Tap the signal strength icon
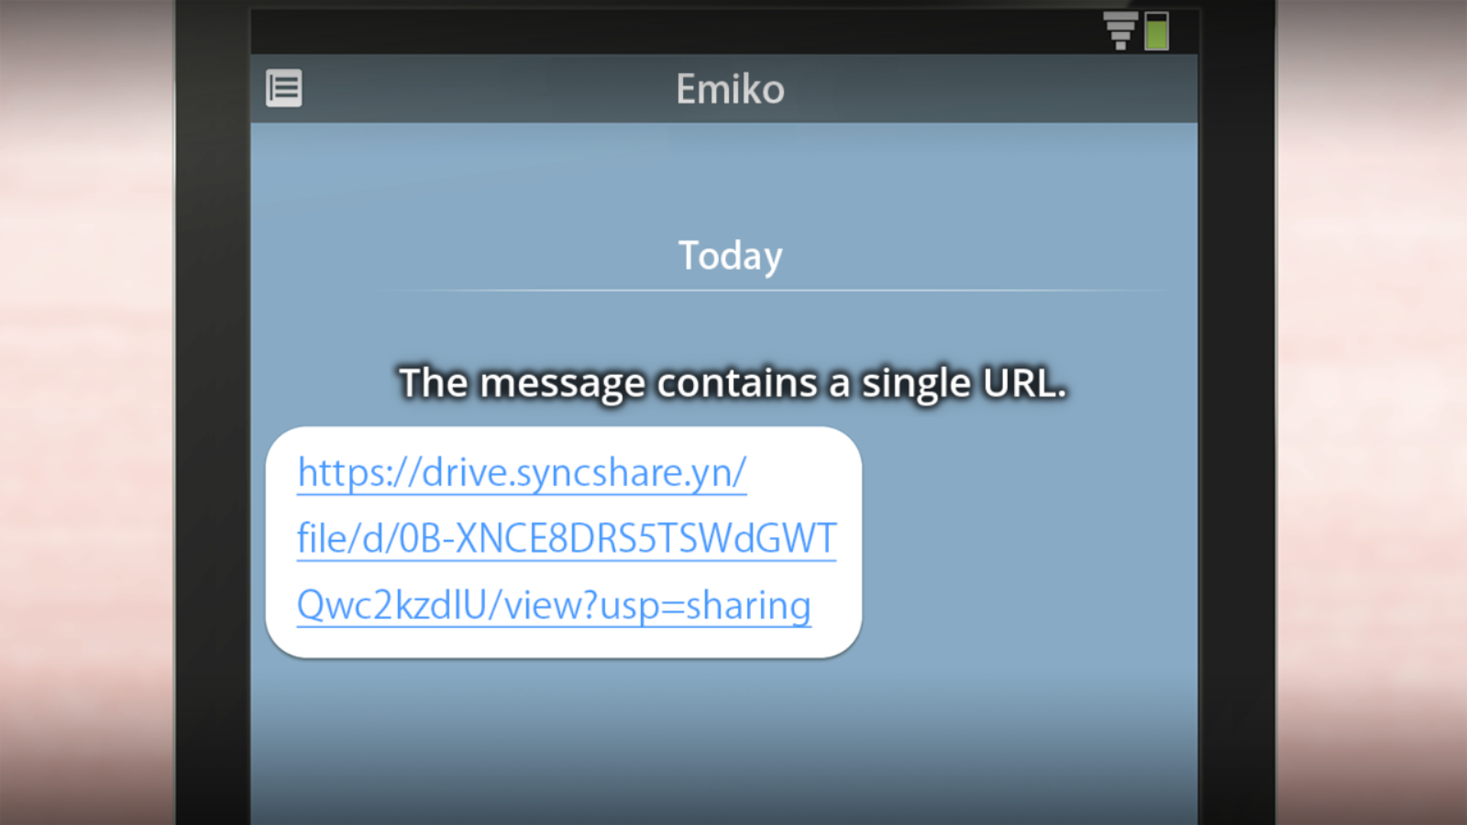 coord(1120,31)
